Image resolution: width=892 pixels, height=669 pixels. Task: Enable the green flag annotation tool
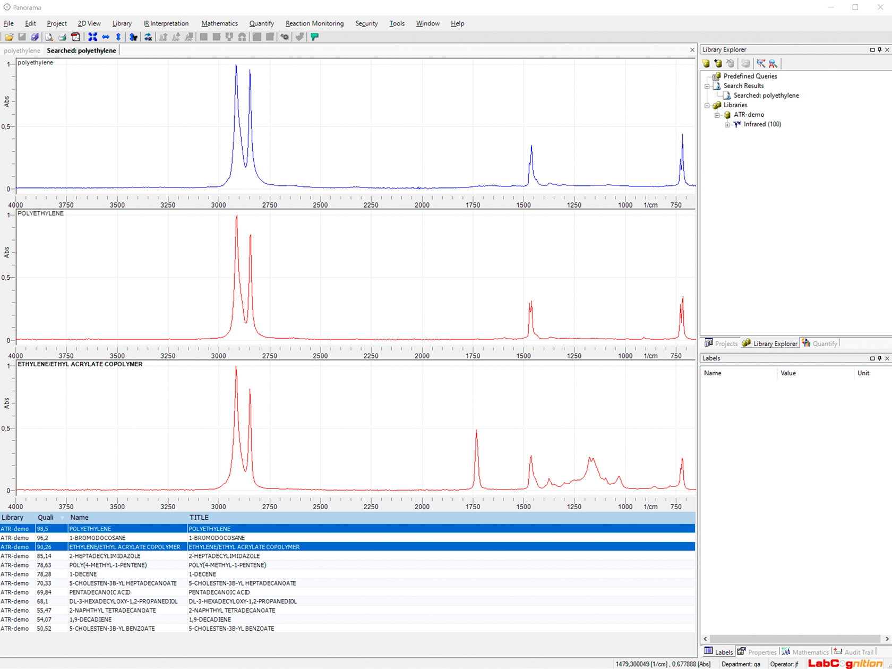click(314, 37)
